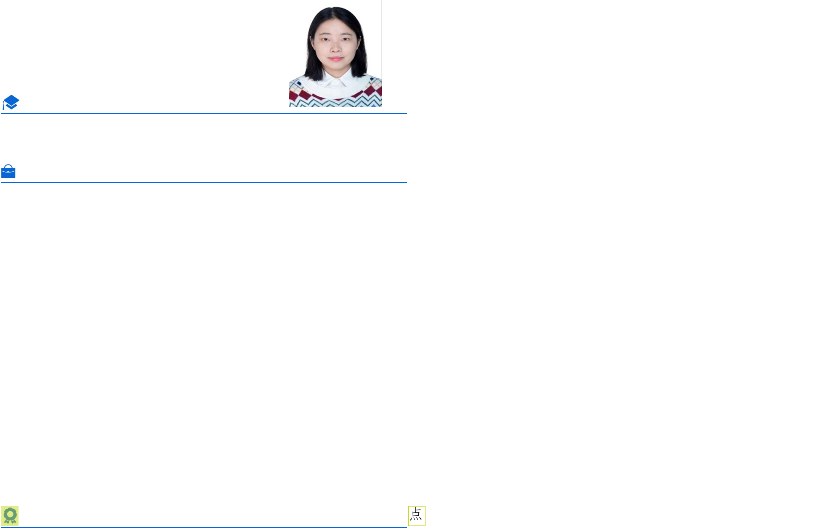Click the blue line below graduation cap
814x528 pixels.
(x=204, y=114)
